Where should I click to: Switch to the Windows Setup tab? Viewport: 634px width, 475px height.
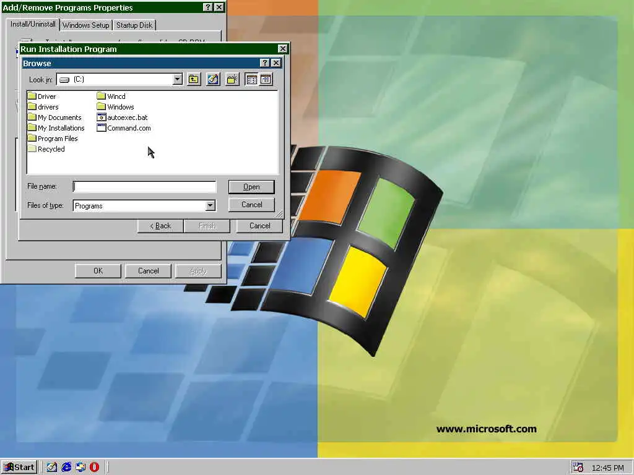[x=85, y=25]
